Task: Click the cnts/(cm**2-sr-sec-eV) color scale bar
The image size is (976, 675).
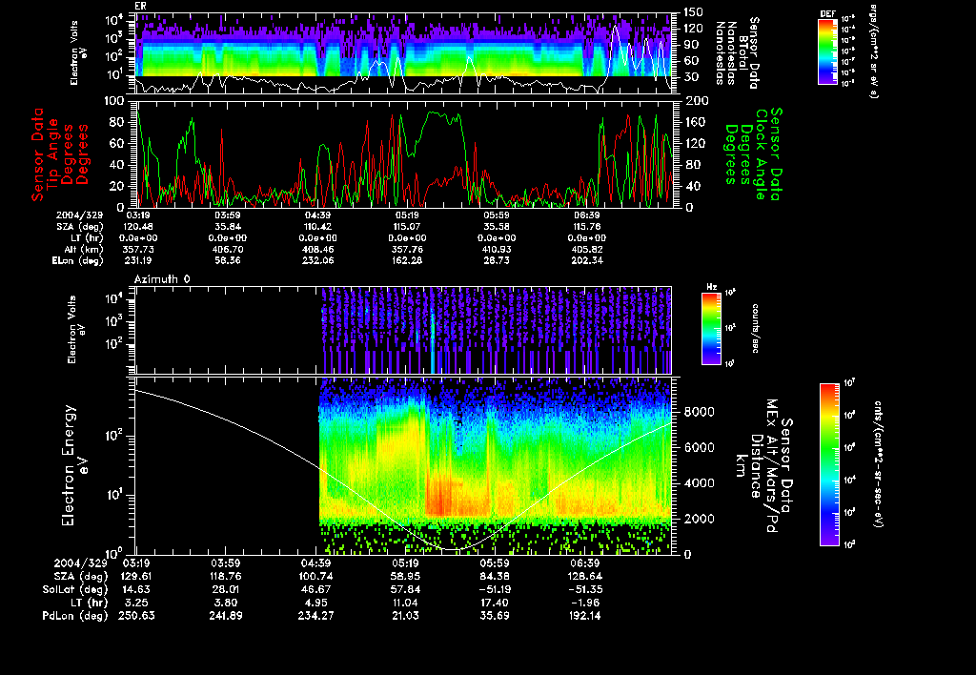Action: pos(828,464)
